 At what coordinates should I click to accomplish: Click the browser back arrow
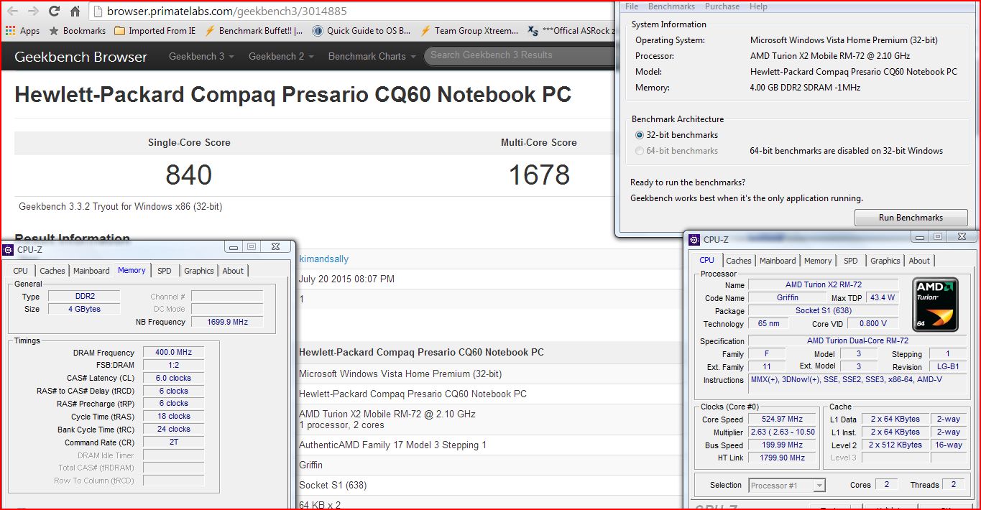(x=12, y=11)
